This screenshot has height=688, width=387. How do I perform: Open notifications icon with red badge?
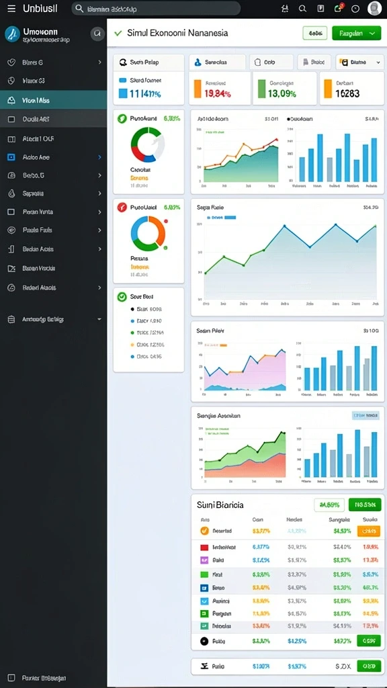tap(338, 8)
